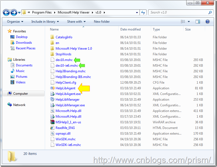Click the Microsoft Help Viewer 1.0 folder icon
Viewport: 217px width, 167px height.
[52, 48]
